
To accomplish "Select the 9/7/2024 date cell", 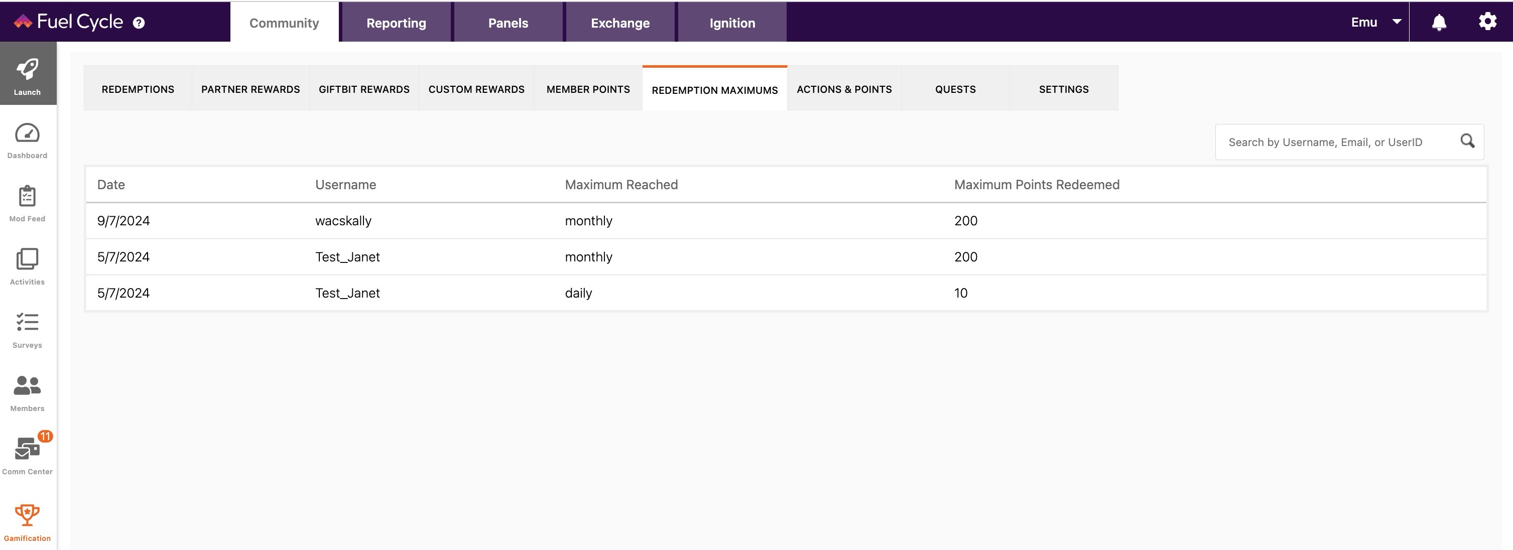I will click(x=123, y=221).
